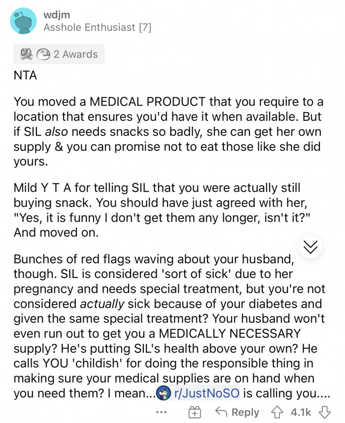Expand hidden replies with the chevron control
This screenshot has width=345, height=423.
tap(310, 247)
